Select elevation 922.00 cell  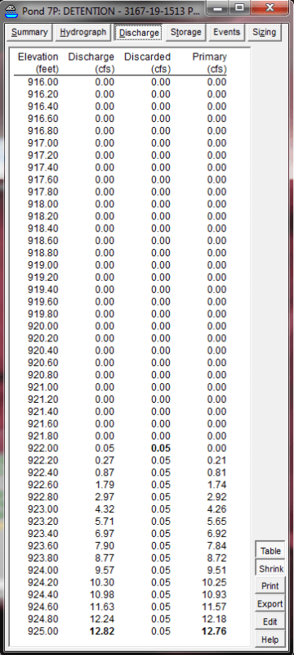click(43, 448)
